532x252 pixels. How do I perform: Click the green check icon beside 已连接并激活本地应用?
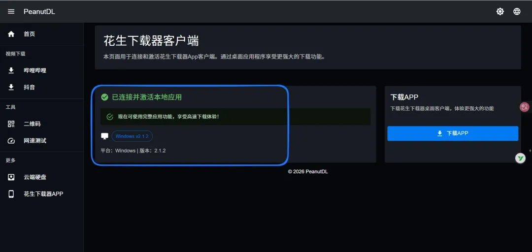tap(104, 97)
